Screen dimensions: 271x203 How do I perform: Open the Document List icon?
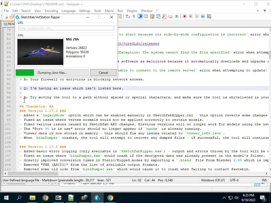[158, 16]
